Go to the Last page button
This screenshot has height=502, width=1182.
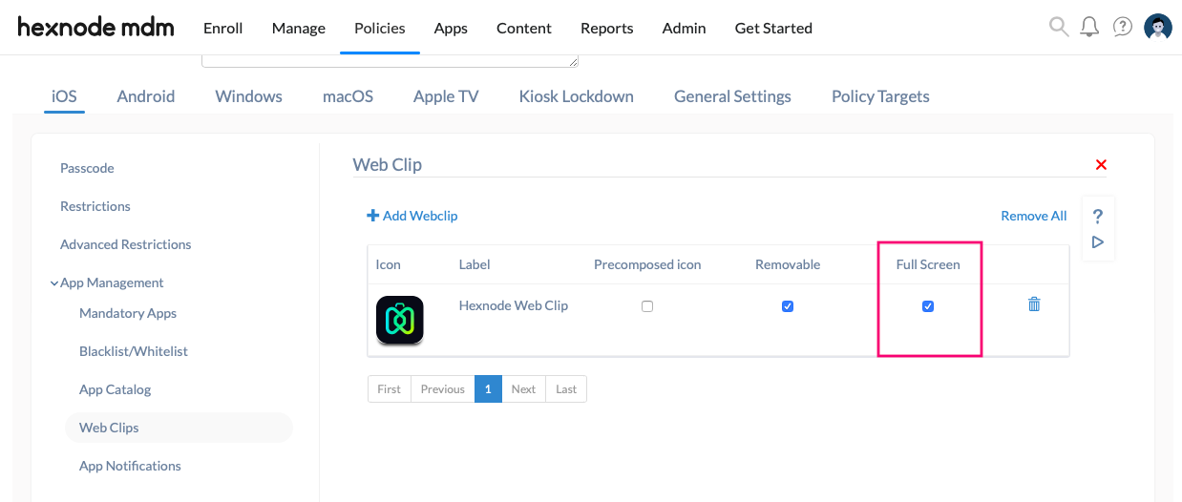coord(566,388)
